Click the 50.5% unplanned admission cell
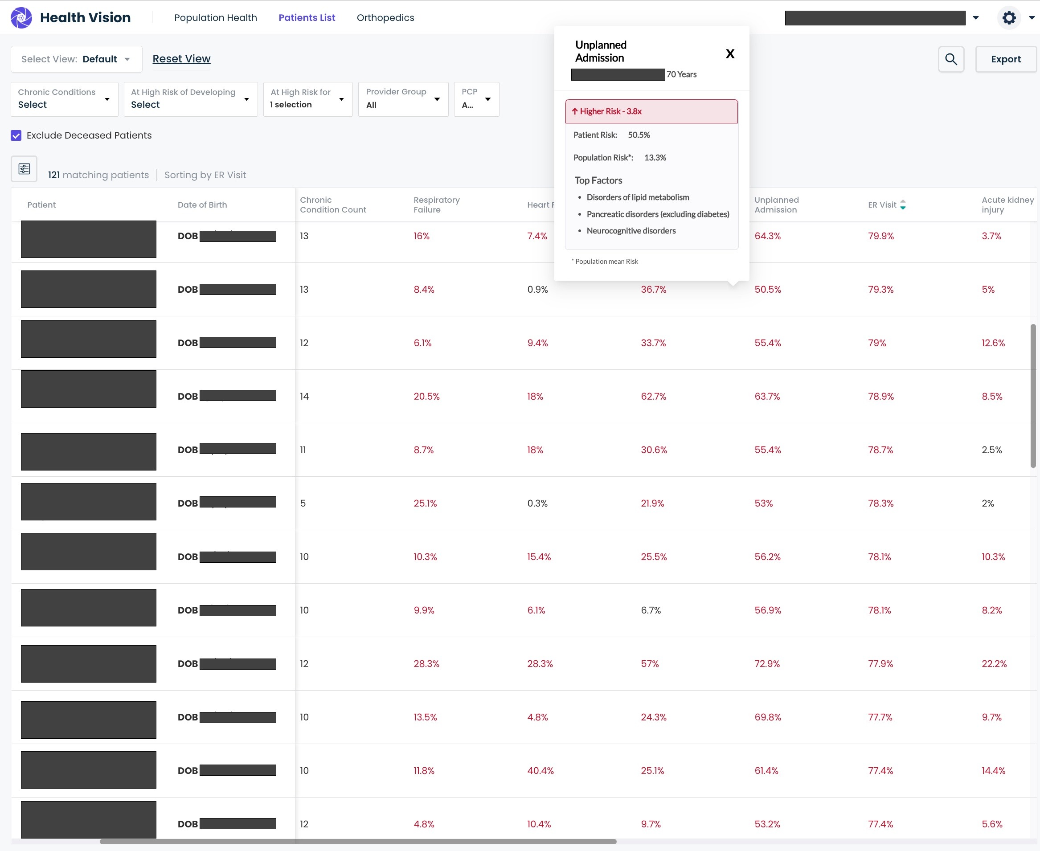The width and height of the screenshot is (1040, 851). tap(767, 290)
